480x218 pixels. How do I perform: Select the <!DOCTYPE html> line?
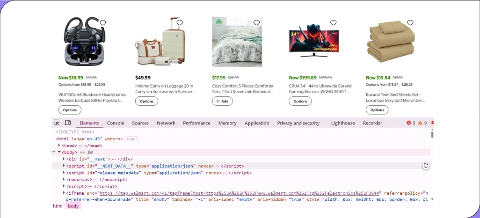click(x=75, y=132)
